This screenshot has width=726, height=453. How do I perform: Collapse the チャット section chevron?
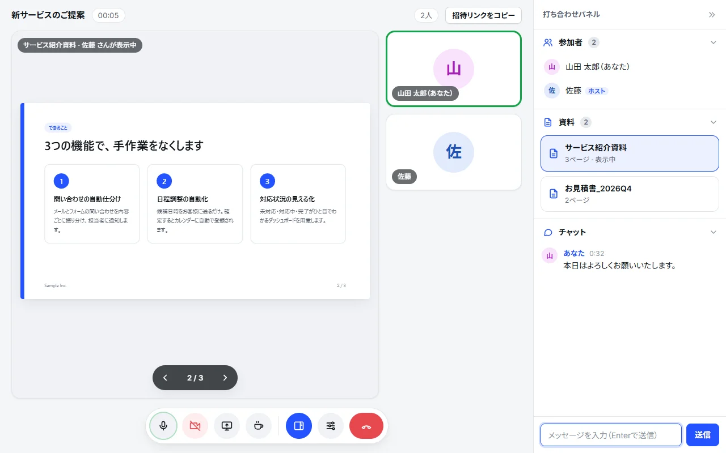tap(714, 232)
